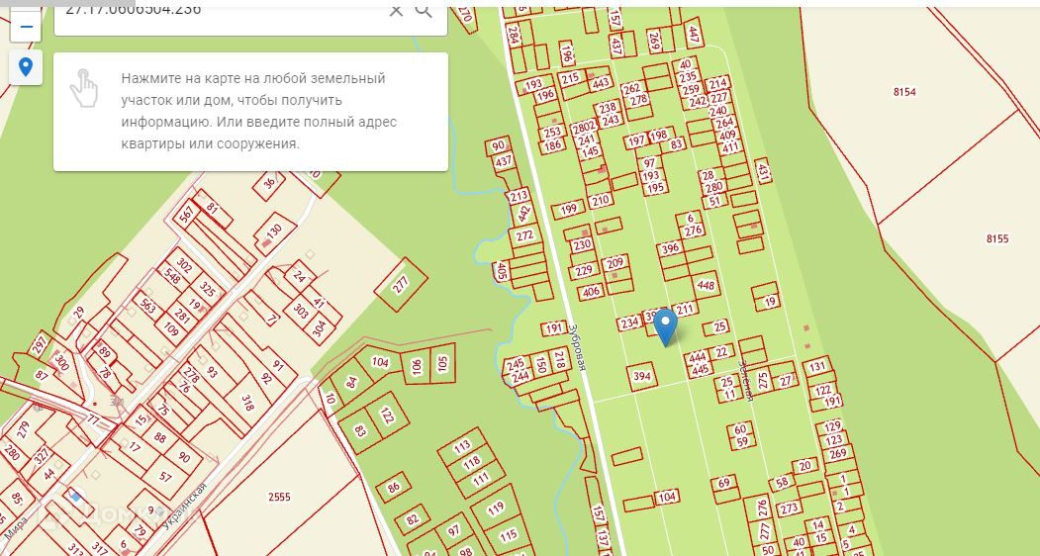Click parcel number 86
This screenshot has height=556, width=1040.
(x=394, y=488)
